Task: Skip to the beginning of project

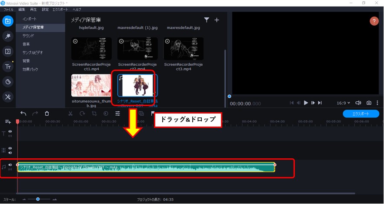Action: (291, 103)
